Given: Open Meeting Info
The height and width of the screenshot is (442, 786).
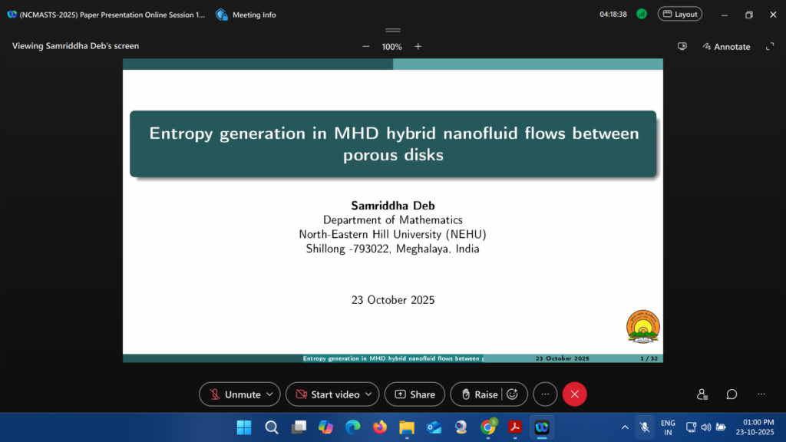Looking at the screenshot, I should tap(246, 15).
